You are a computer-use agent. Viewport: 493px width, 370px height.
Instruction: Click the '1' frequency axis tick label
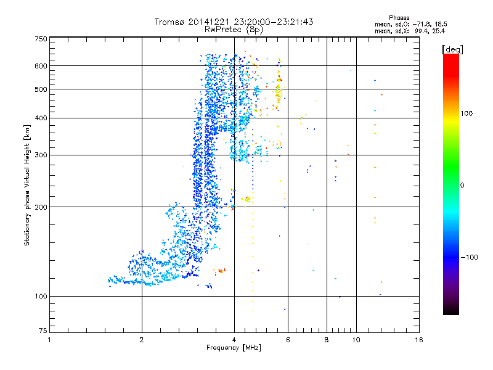pyautogui.click(x=49, y=340)
